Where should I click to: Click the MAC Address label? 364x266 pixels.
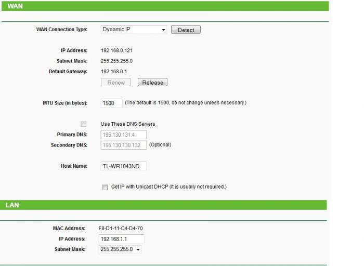(x=69, y=229)
